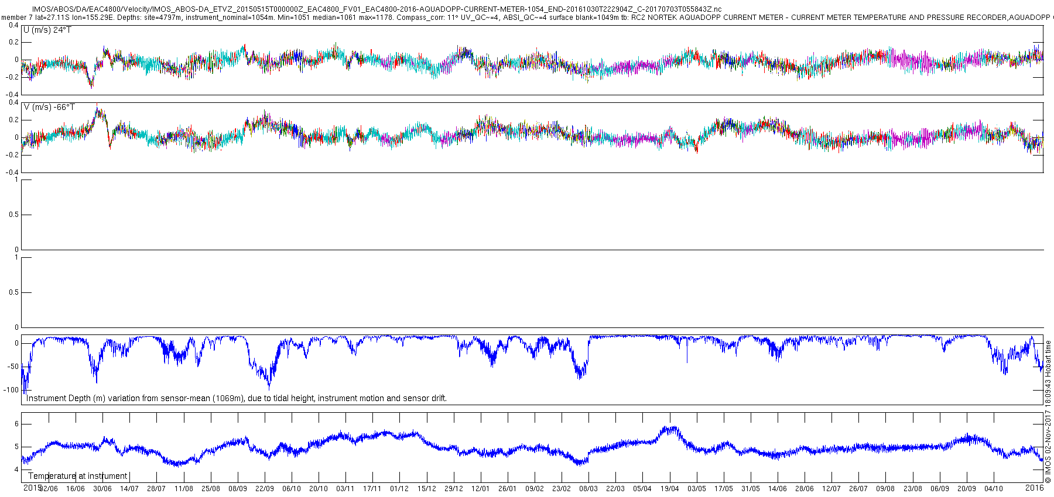
Task: Select the '22/09' date tick label
Action: (x=265, y=489)
